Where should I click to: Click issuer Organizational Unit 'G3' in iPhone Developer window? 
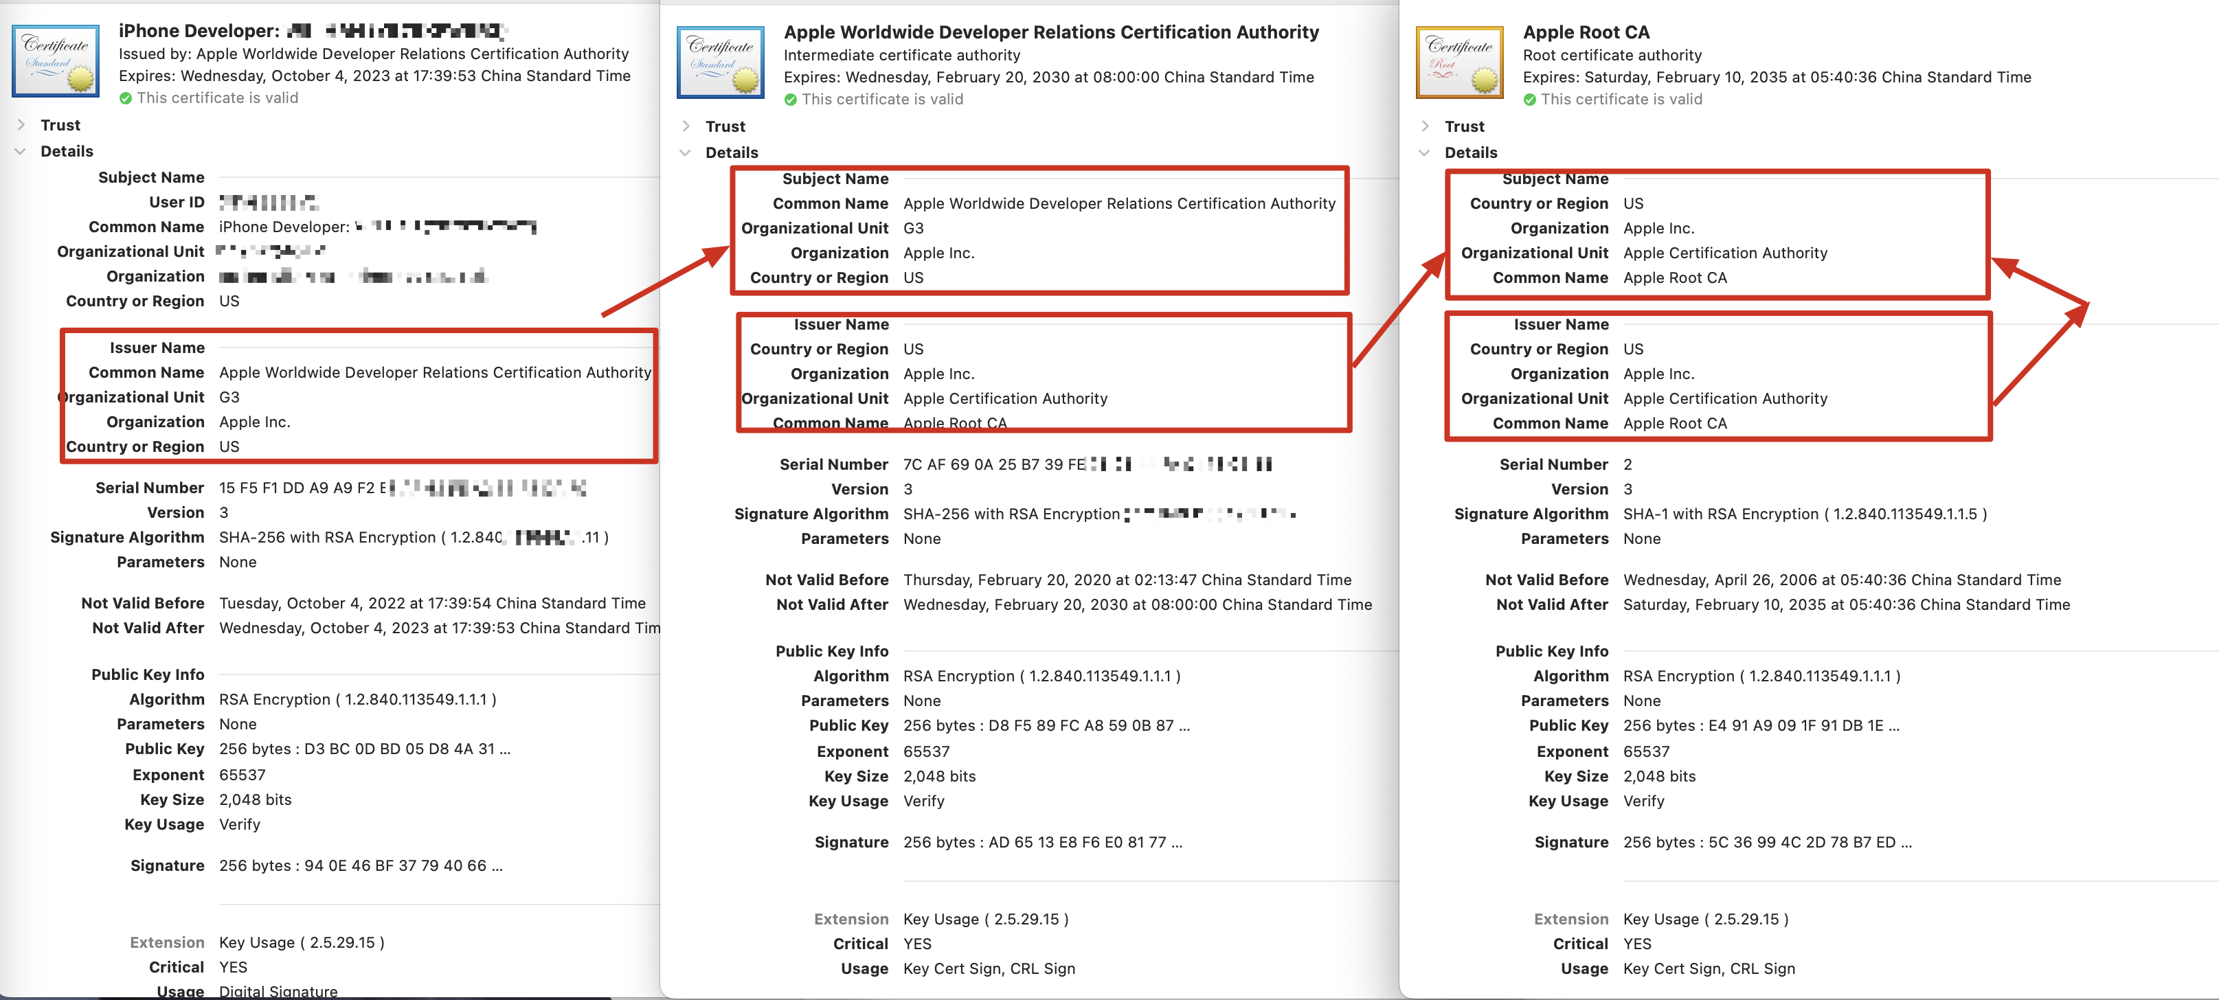coord(229,397)
